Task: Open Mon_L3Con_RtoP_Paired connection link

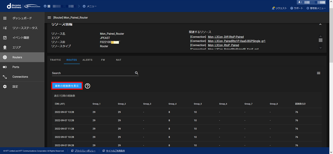Action: point(224,45)
